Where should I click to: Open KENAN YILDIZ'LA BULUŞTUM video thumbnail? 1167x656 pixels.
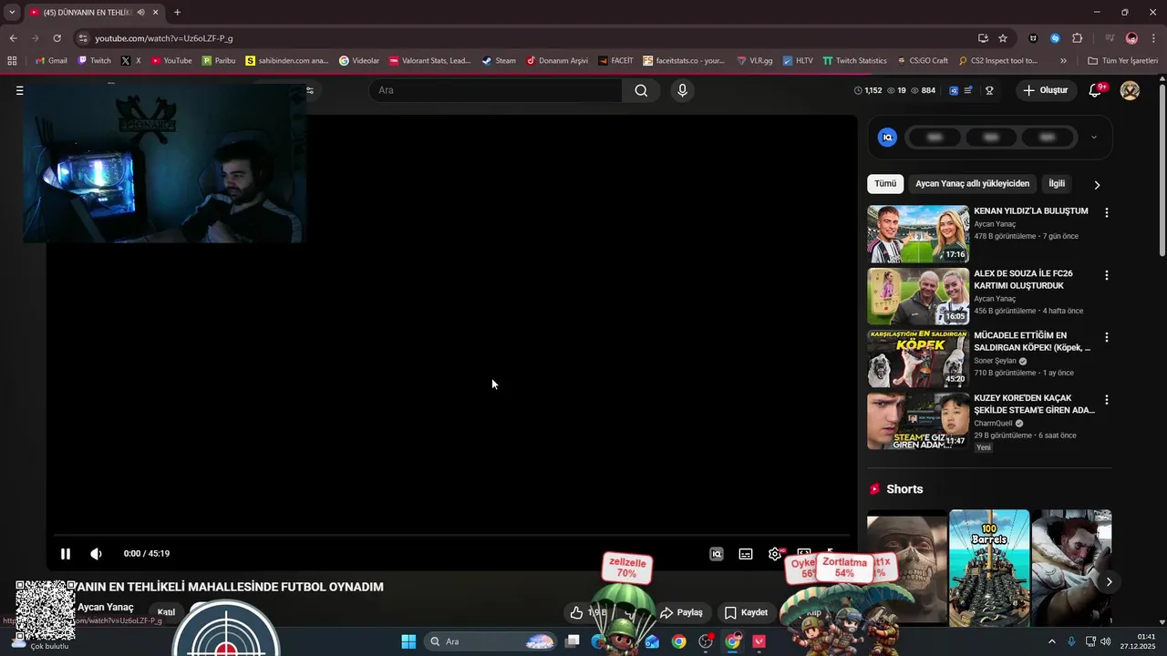pyautogui.click(x=918, y=234)
